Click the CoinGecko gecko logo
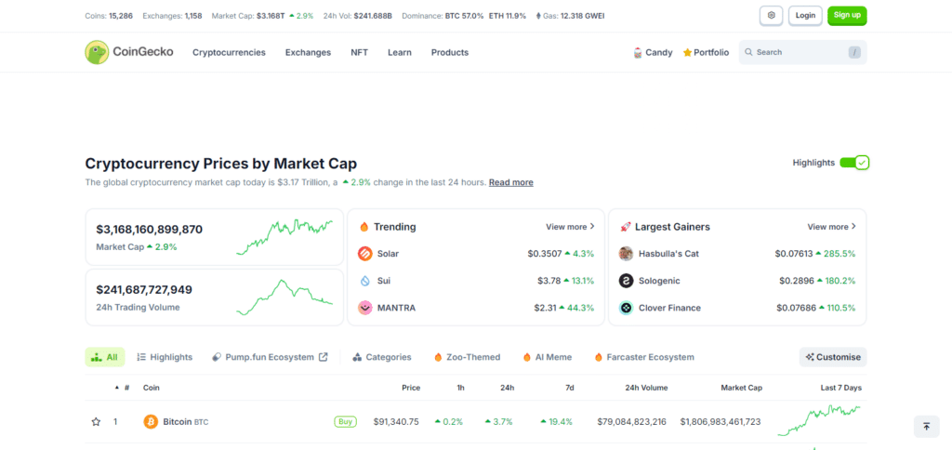The height and width of the screenshot is (450, 952). coord(97,52)
